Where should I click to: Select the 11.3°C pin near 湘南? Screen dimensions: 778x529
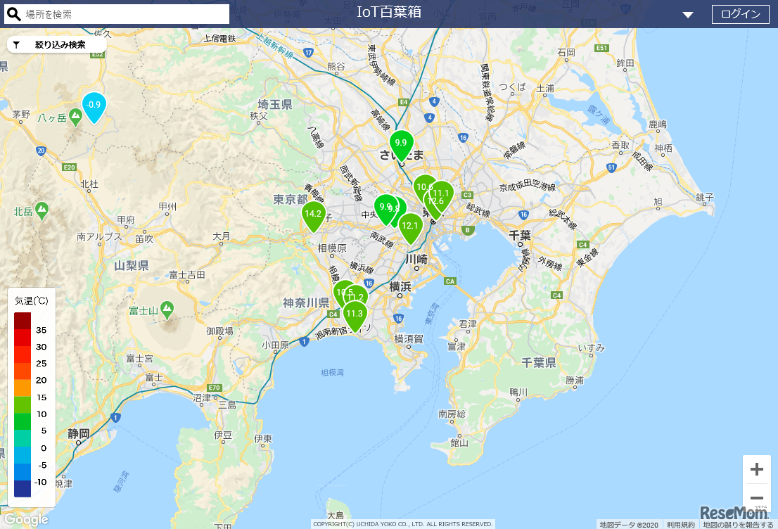[x=354, y=313]
